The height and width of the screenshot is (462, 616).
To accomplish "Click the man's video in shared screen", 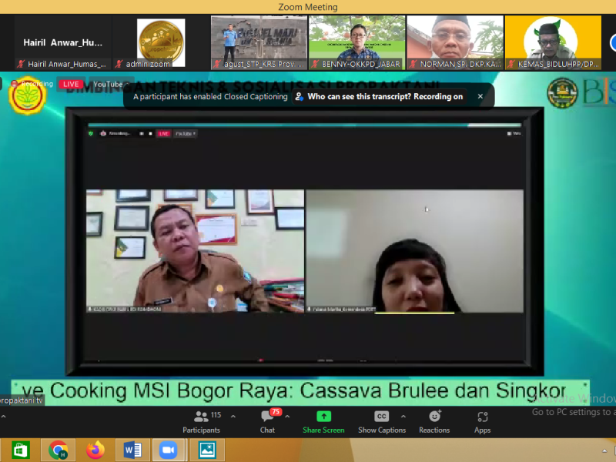I will (196, 251).
